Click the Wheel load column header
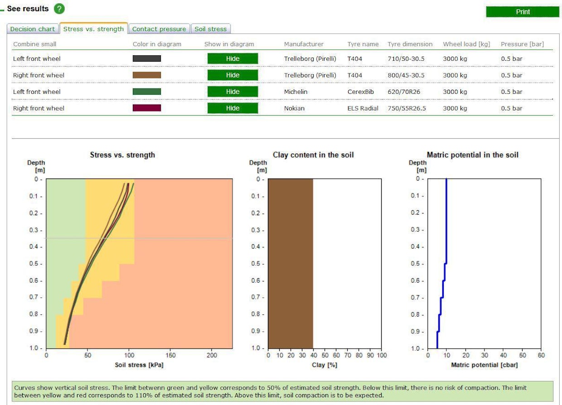The width and height of the screenshot is (562, 405). coord(466,44)
